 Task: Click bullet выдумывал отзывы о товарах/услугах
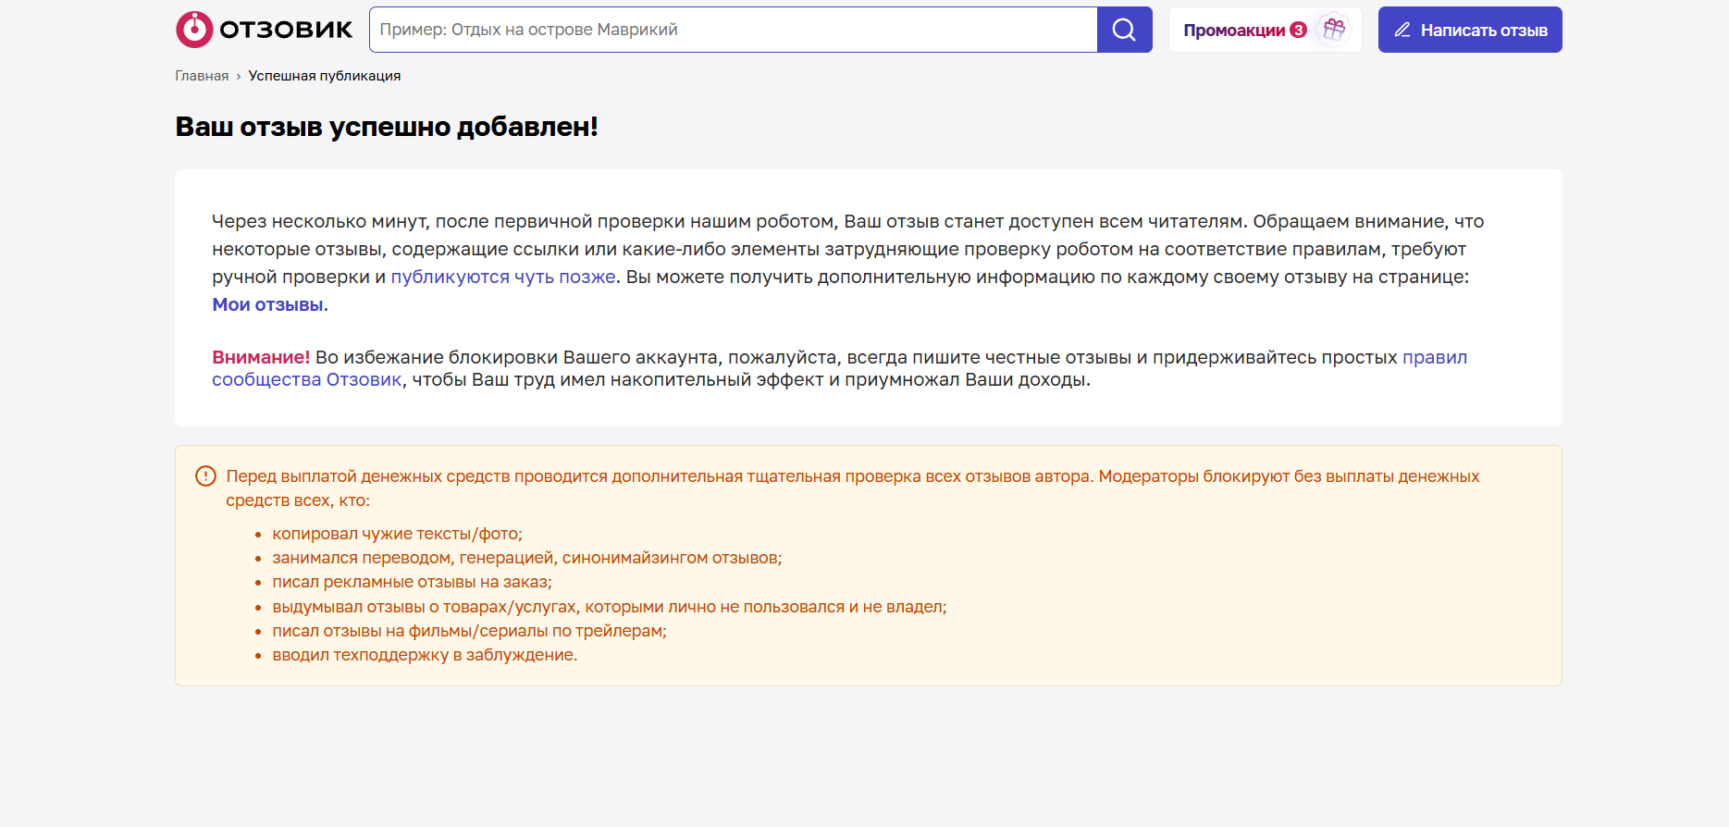(610, 607)
